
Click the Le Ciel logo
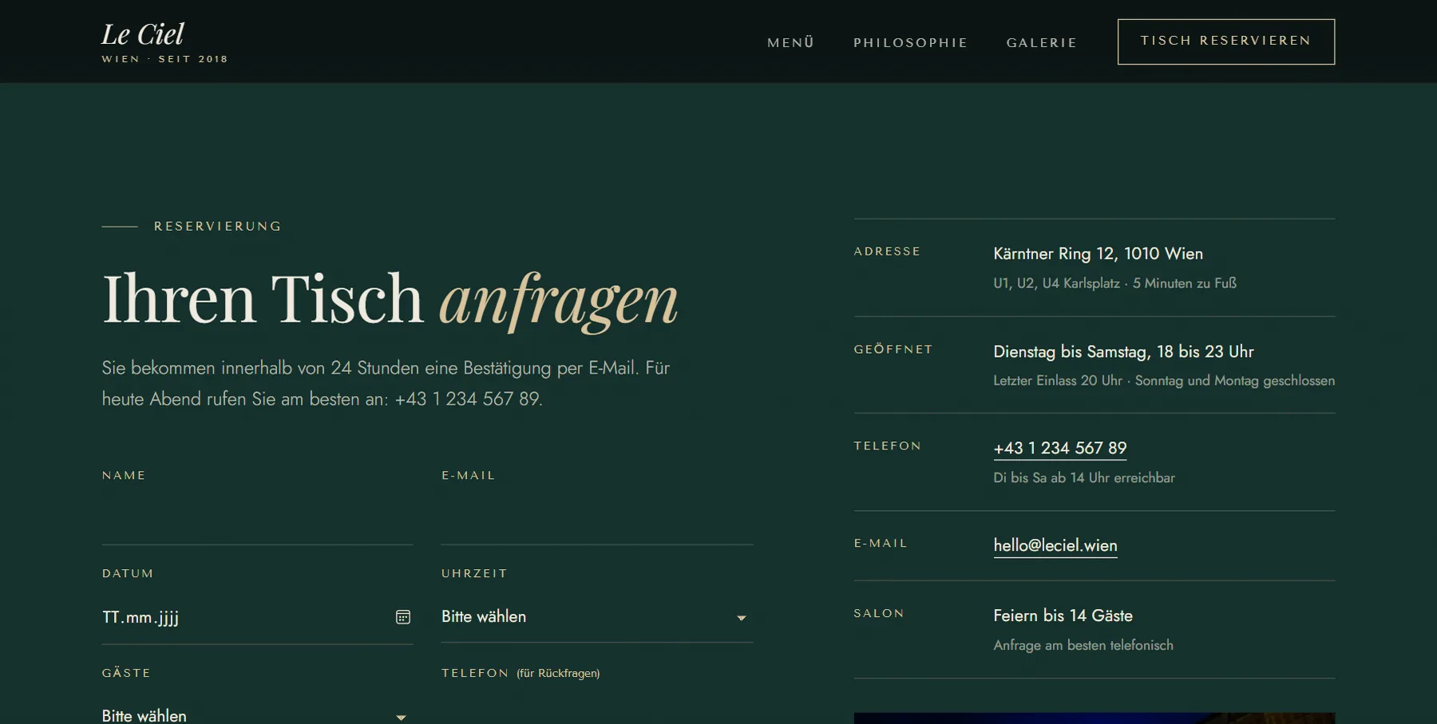point(143,34)
